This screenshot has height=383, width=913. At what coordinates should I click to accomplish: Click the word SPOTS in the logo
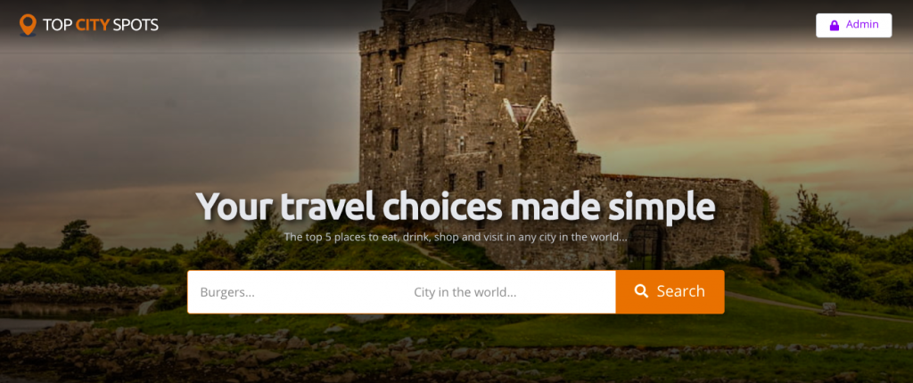(x=136, y=25)
